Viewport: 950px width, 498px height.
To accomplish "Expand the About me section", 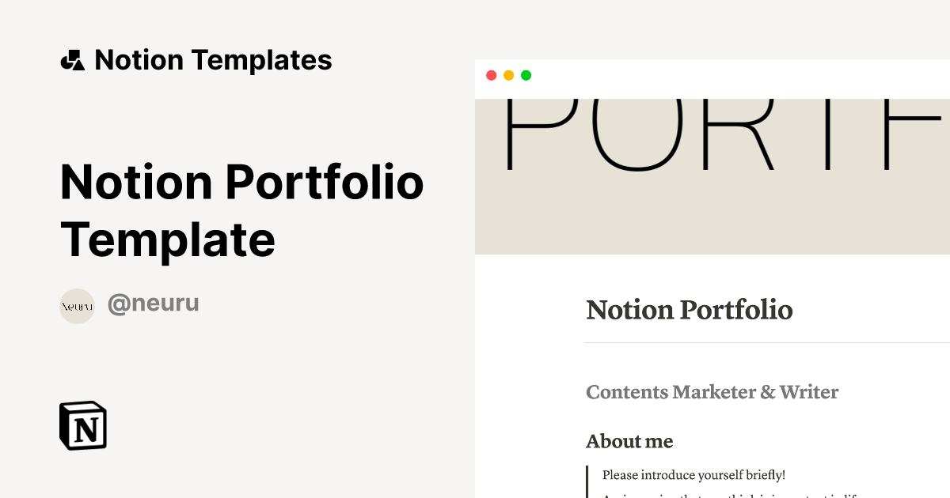I will 629,441.
